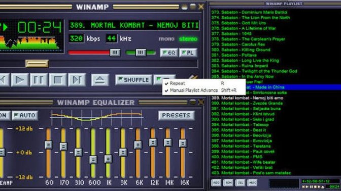Toggle the EQ window button
Viewport: 341px width, 191px height.
point(169,53)
